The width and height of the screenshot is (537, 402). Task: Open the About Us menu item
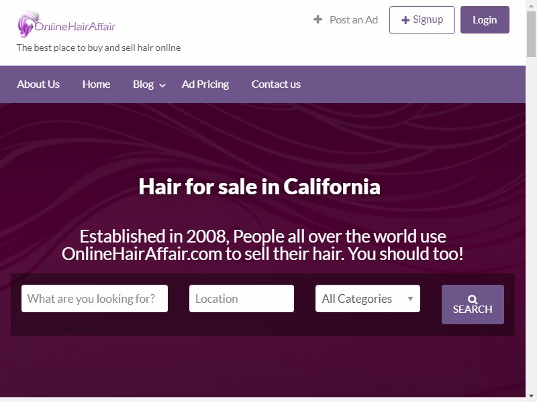pos(38,84)
